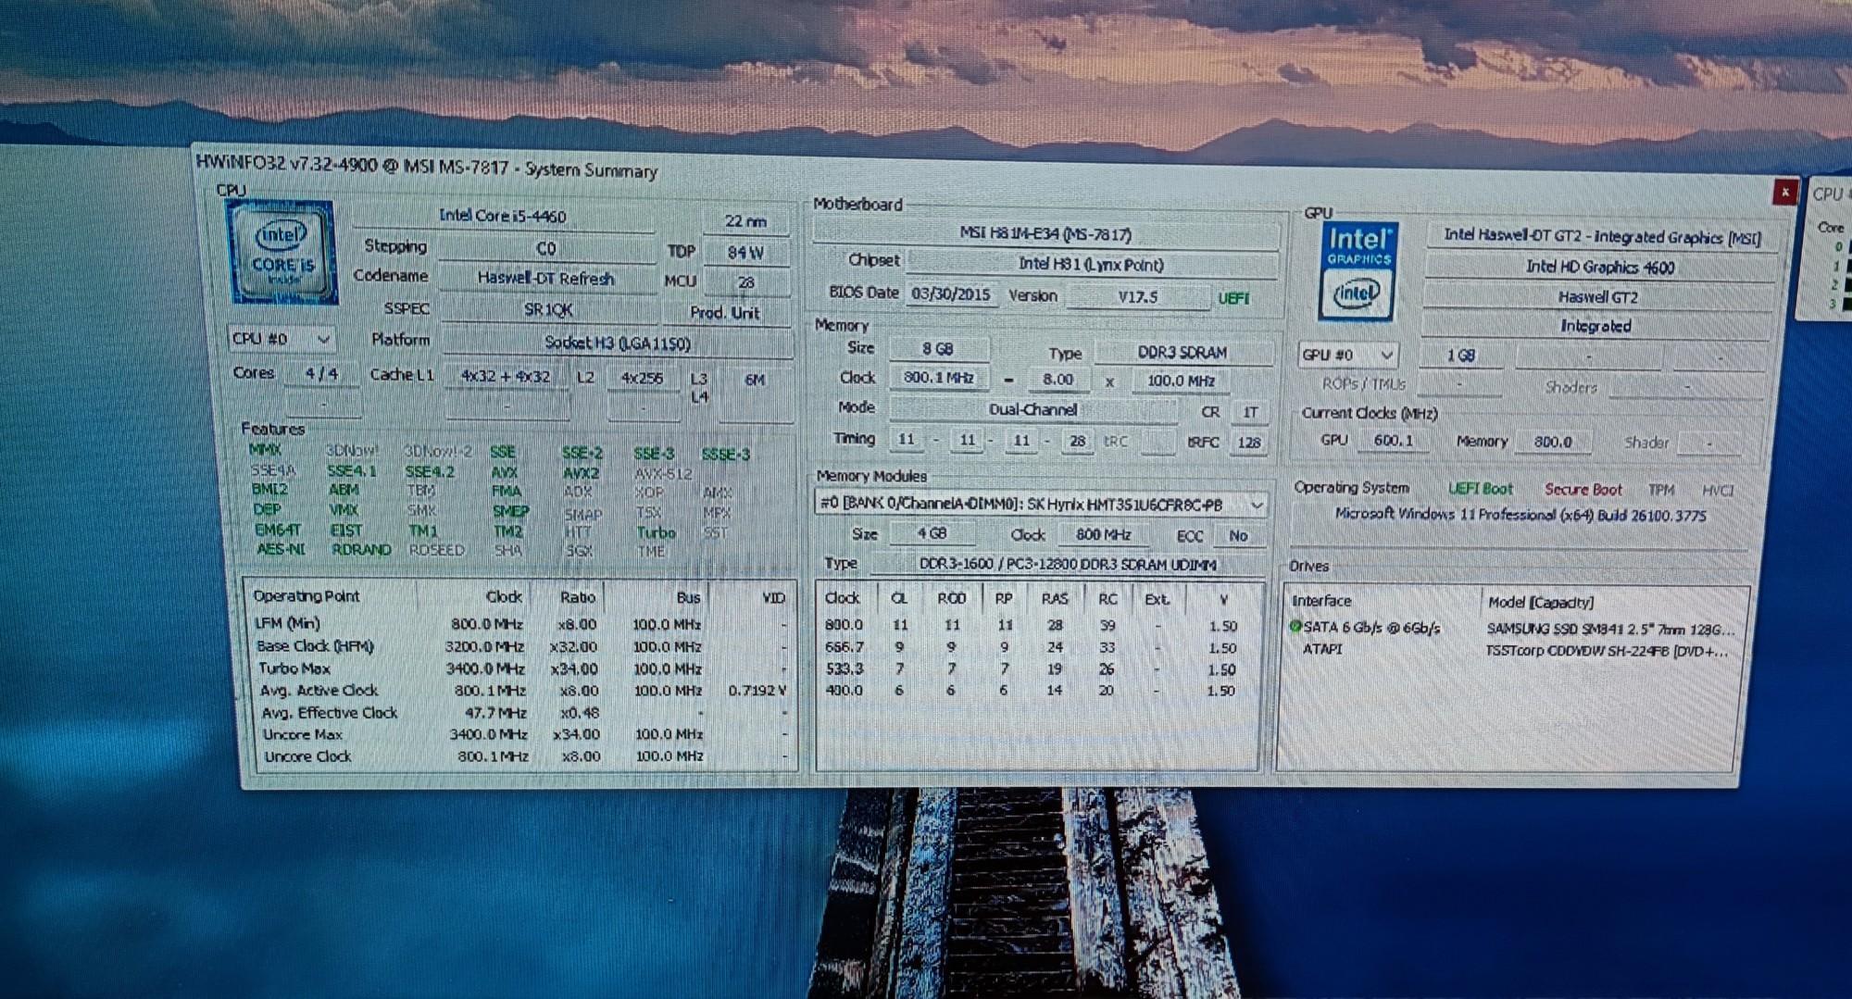Click the GPU clock 600.1 value
This screenshot has height=999, width=1852.
[x=1393, y=441]
